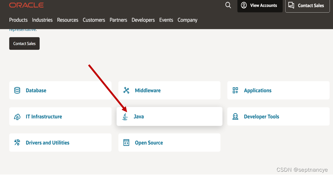
Task: Click the Oracle logo
Action: pos(26,5)
